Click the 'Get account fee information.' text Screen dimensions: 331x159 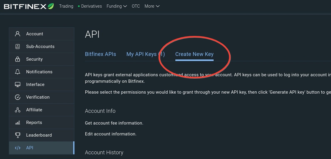click(x=114, y=123)
